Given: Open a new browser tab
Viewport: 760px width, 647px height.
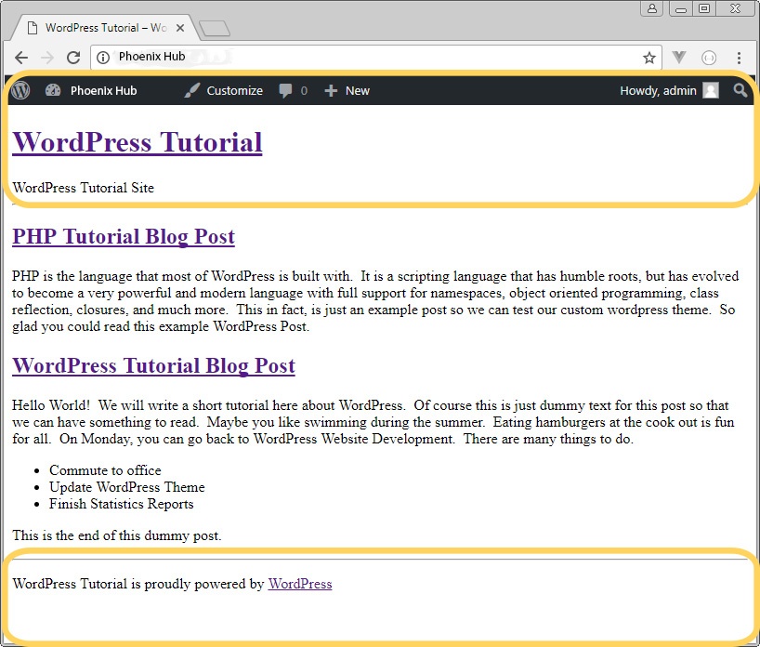Looking at the screenshot, I should pyautogui.click(x=215, y=27).
